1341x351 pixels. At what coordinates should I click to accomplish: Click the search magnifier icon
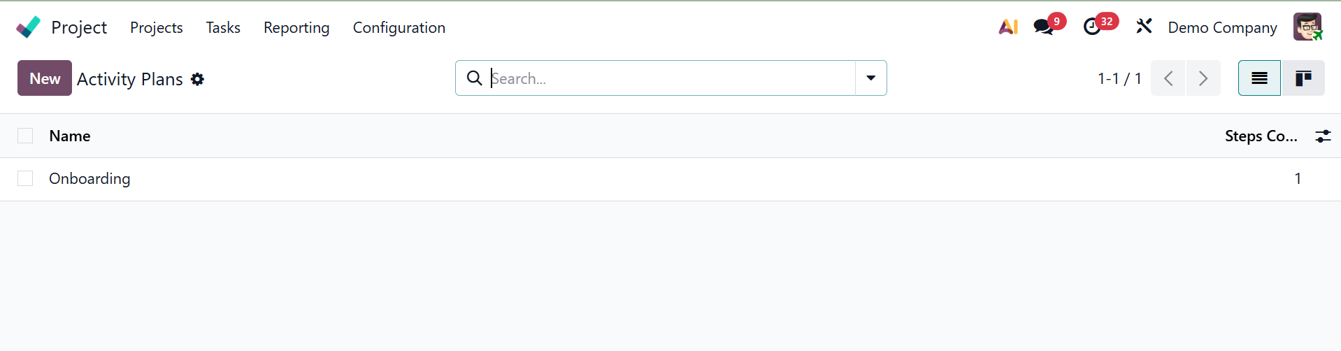coord(474,78)
